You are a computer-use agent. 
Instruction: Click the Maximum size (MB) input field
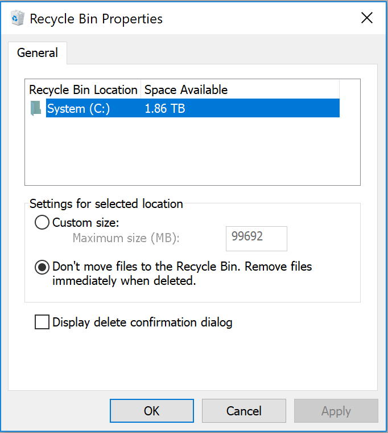[256, 238]
